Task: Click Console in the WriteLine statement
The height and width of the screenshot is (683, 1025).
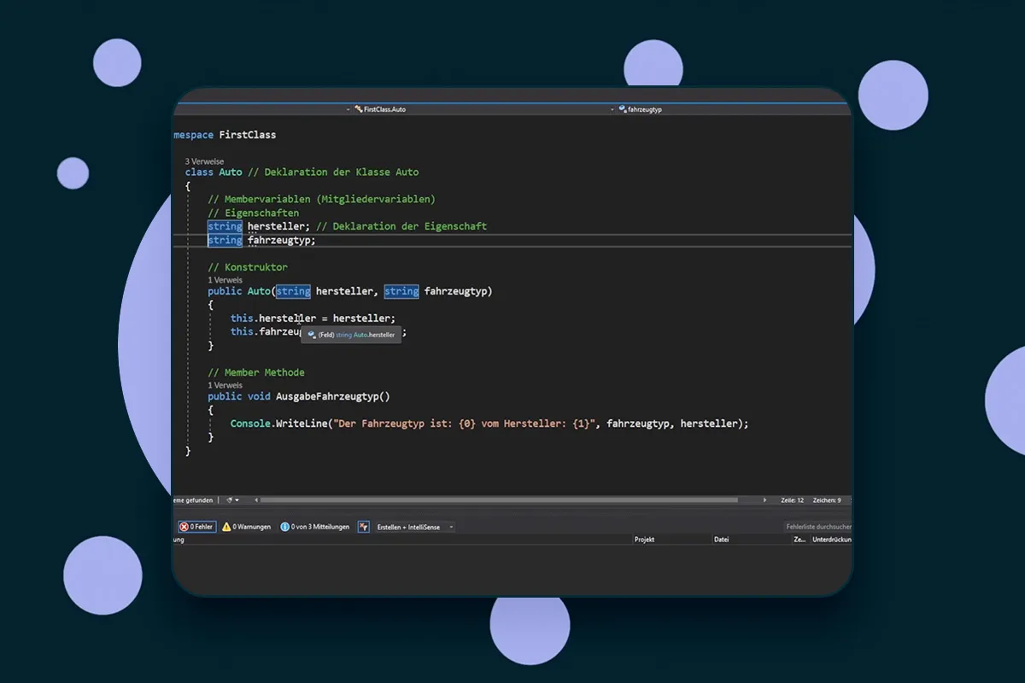Action: click(x=250, y=424)
